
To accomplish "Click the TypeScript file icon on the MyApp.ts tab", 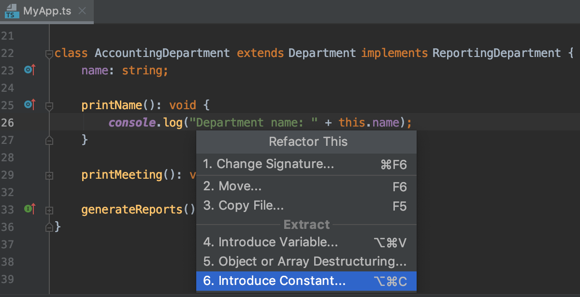I will 11,11.
